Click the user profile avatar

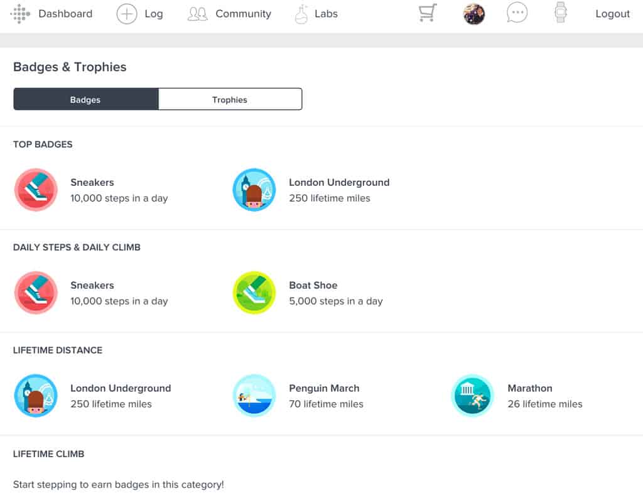click(x=474, y=14)
